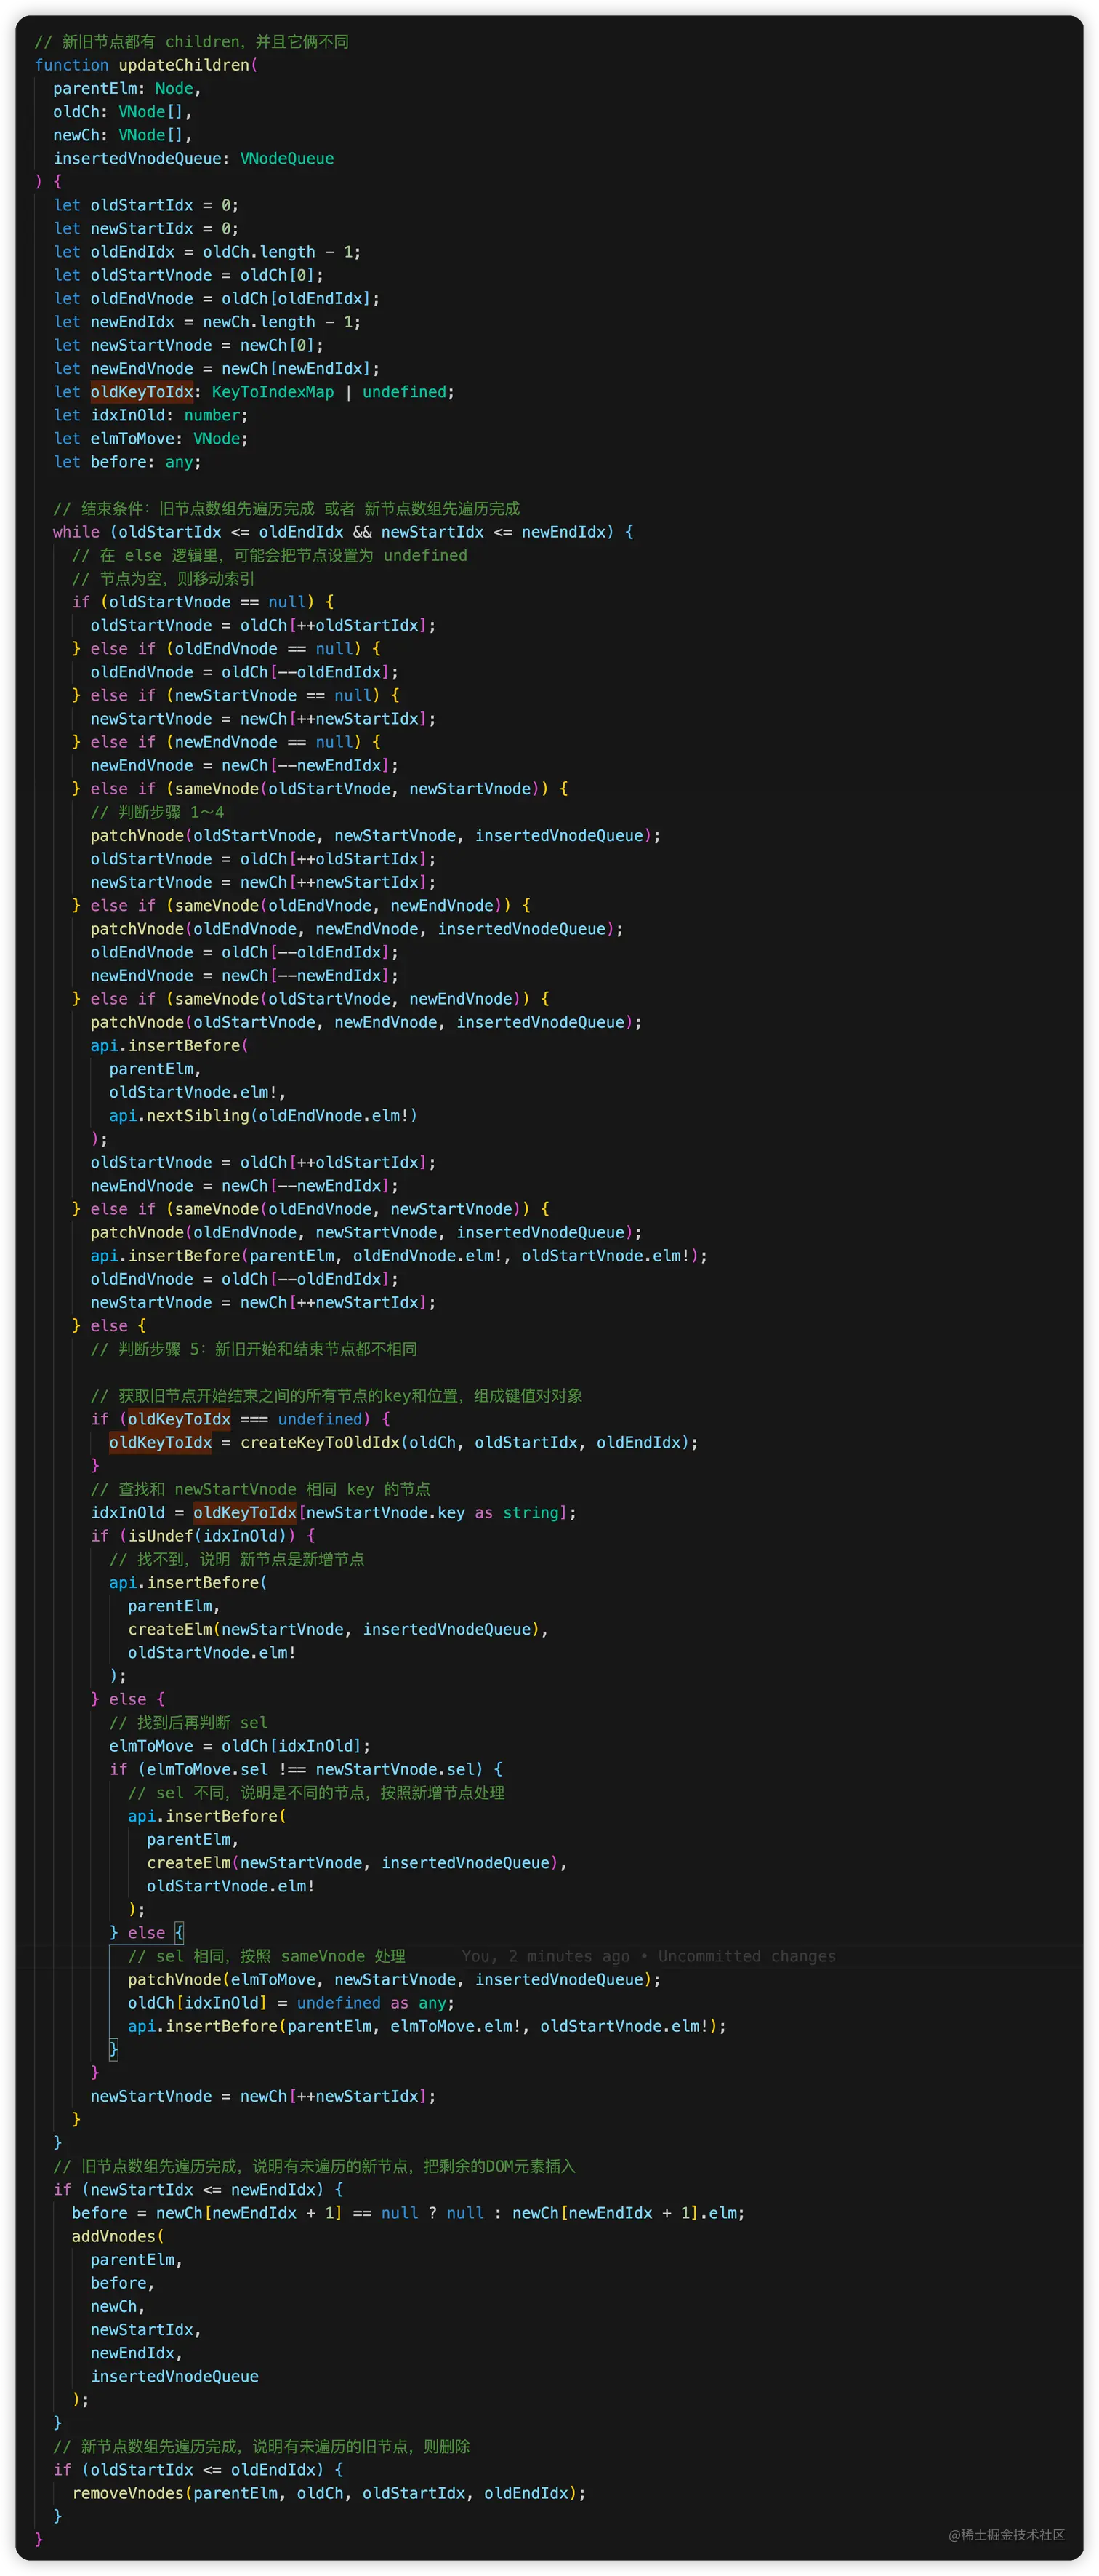Click the 'newCh: VNode[],' parameter
The height and width of the screenshot is (2576, 1099).
click(x=122, y=135)
